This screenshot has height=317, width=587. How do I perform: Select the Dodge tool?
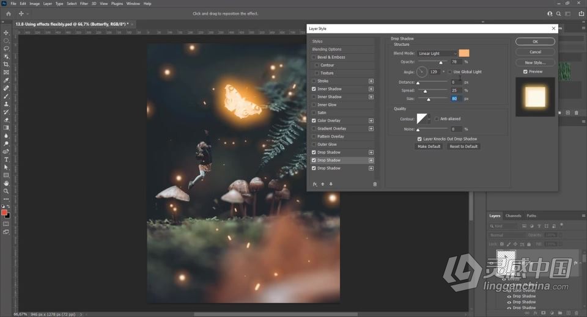click(6, 144)
